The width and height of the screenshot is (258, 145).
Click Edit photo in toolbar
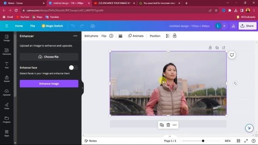(92, 36)
